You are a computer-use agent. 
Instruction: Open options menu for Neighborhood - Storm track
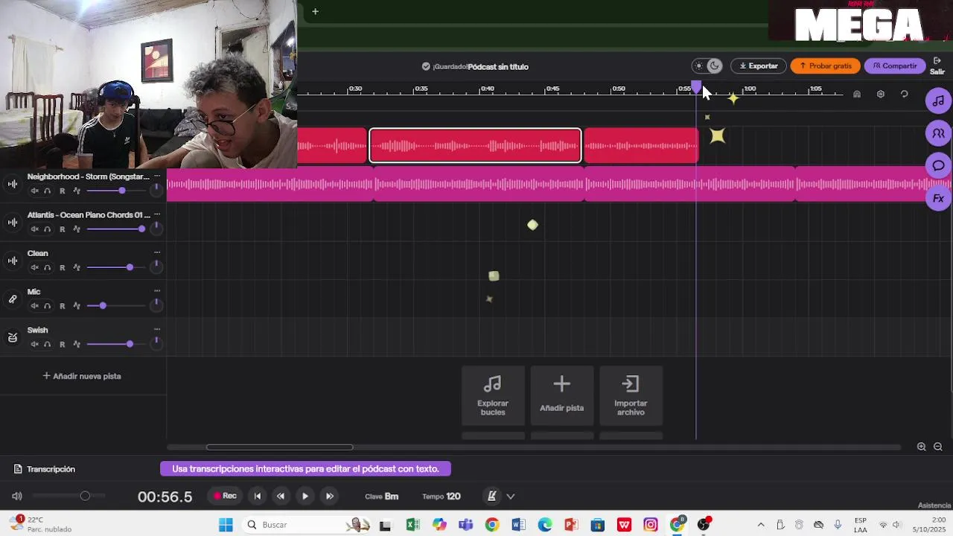157,176
